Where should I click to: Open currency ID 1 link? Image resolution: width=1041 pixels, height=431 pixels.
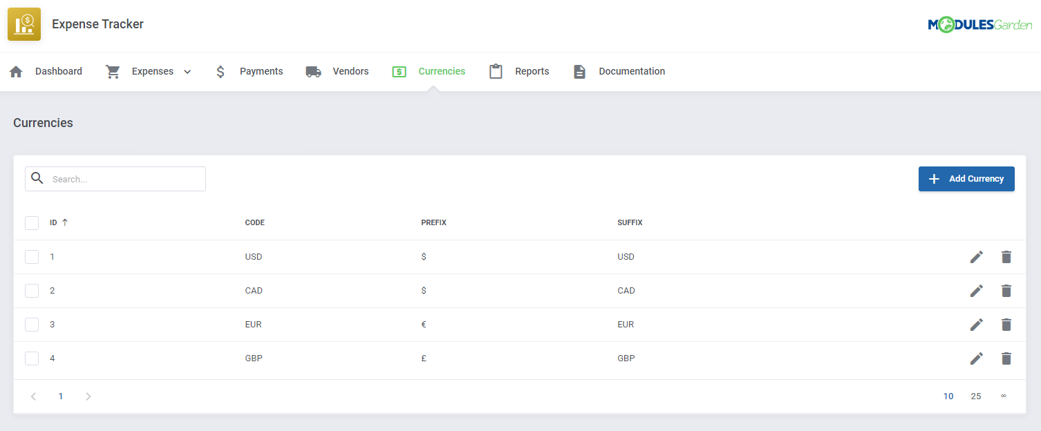pyautogui.click(x=52, y=256)
